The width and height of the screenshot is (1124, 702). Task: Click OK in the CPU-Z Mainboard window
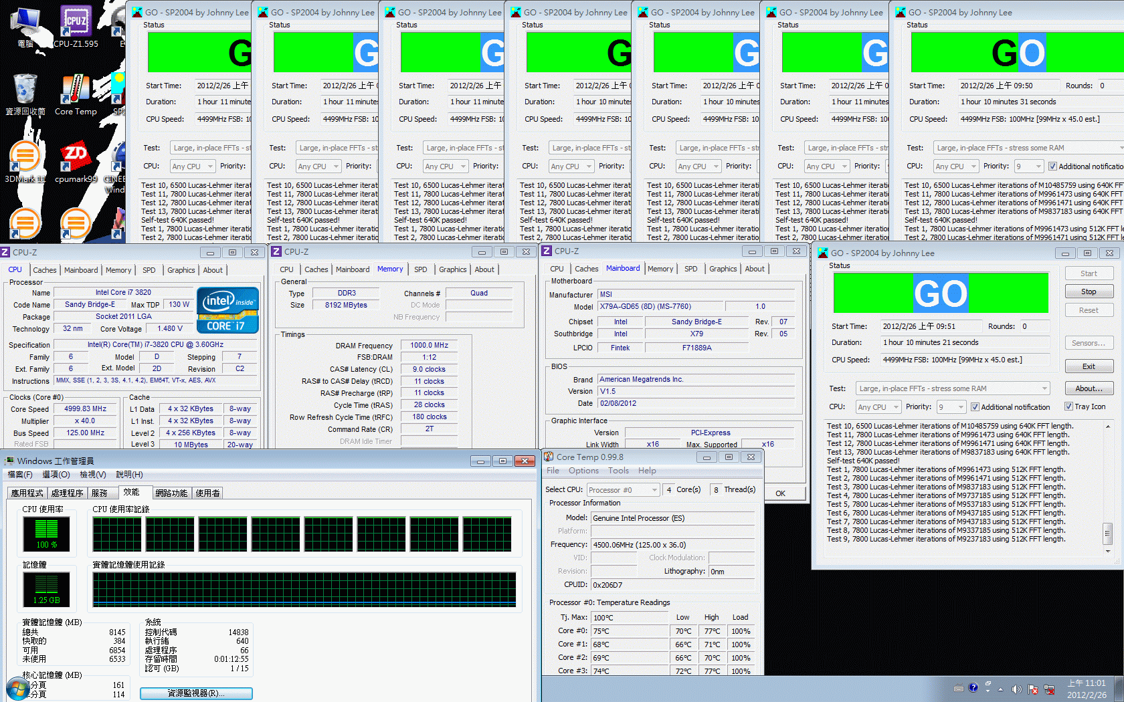pos(780,493)
